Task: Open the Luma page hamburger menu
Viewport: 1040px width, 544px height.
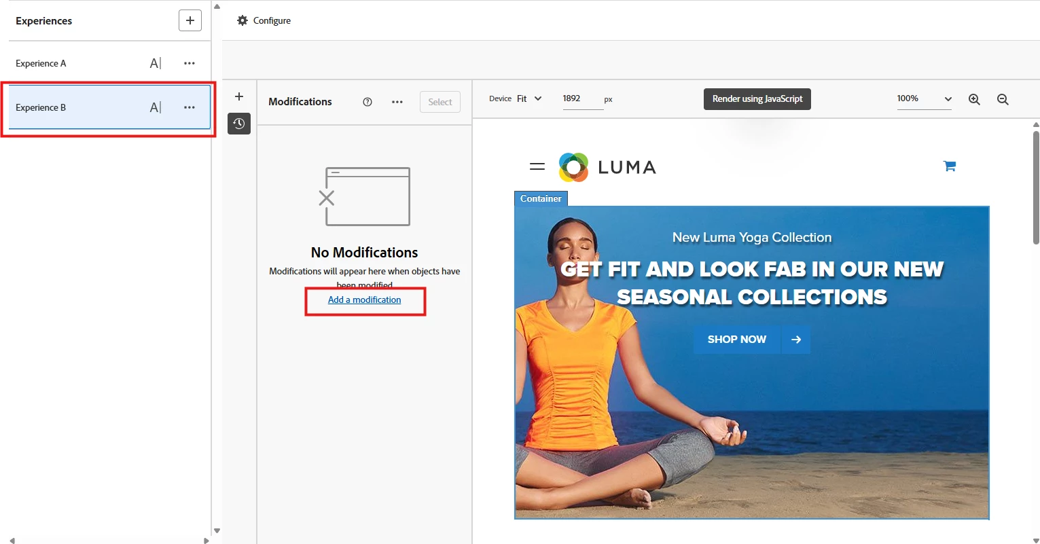Action: [537, 166]
